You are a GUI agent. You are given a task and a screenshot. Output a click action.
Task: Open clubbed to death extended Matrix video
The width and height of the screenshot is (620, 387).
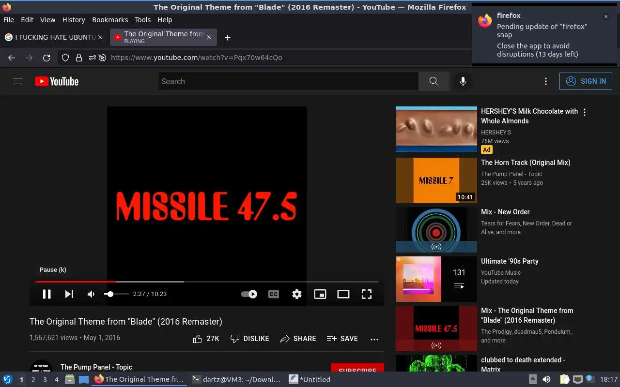(x=523, y=365)
